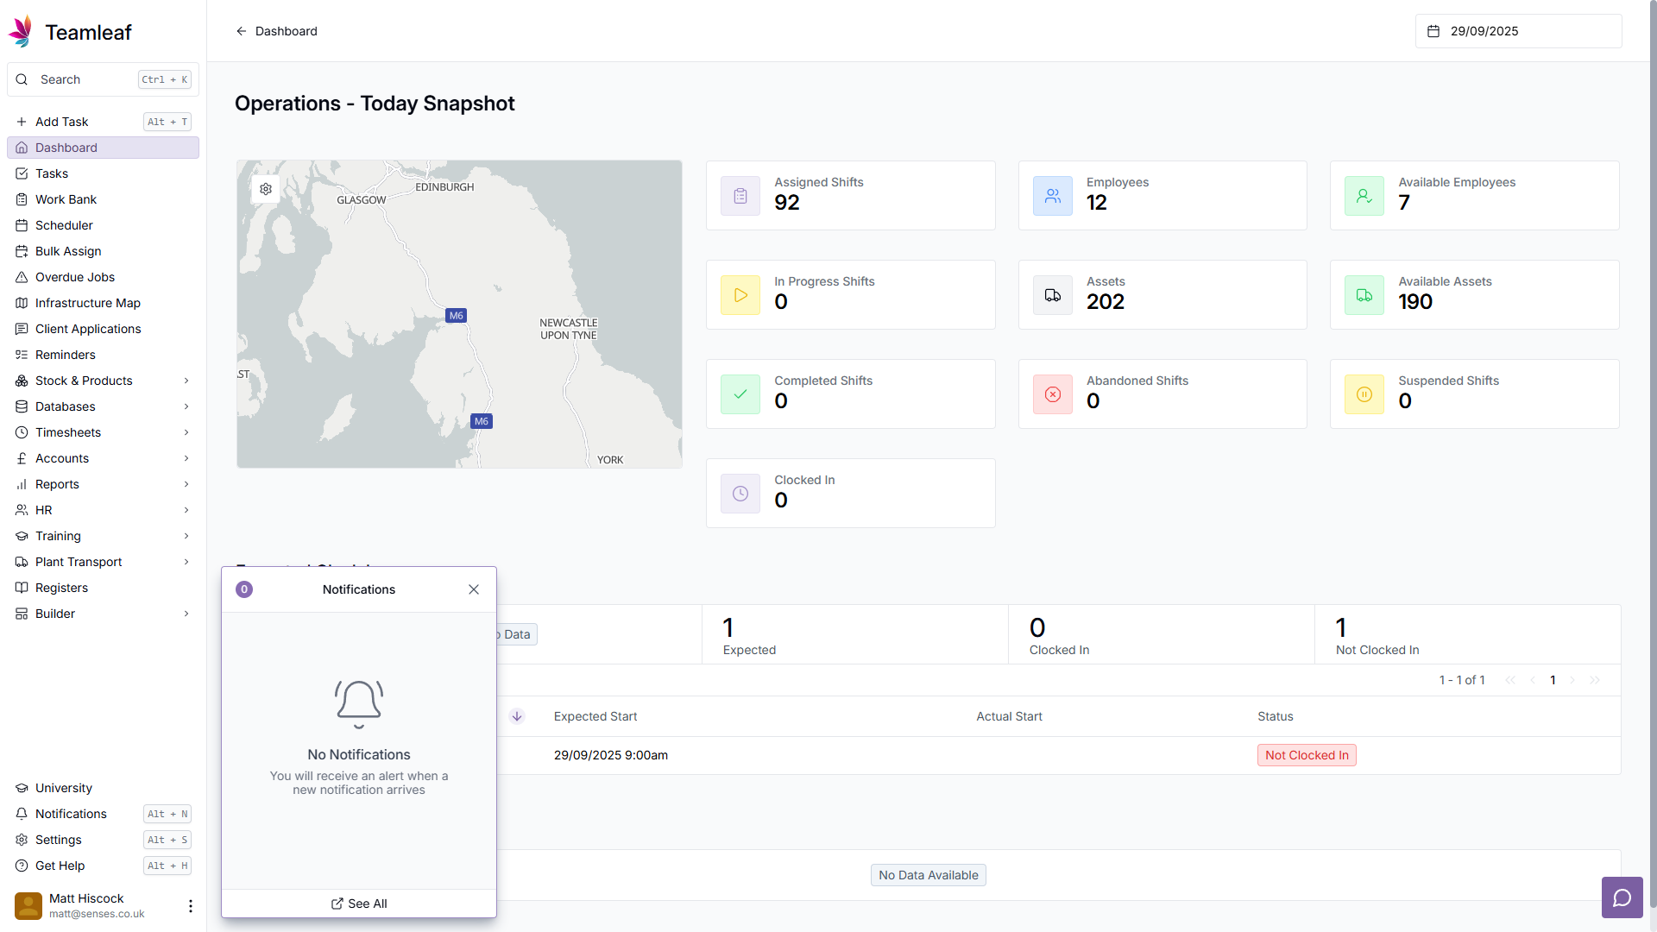Expand the Plant Transport submenu

(x=186, y=562)
